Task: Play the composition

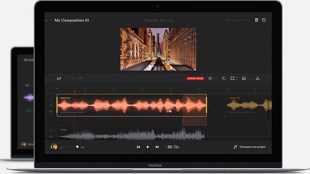Action: tap(148, 147)
